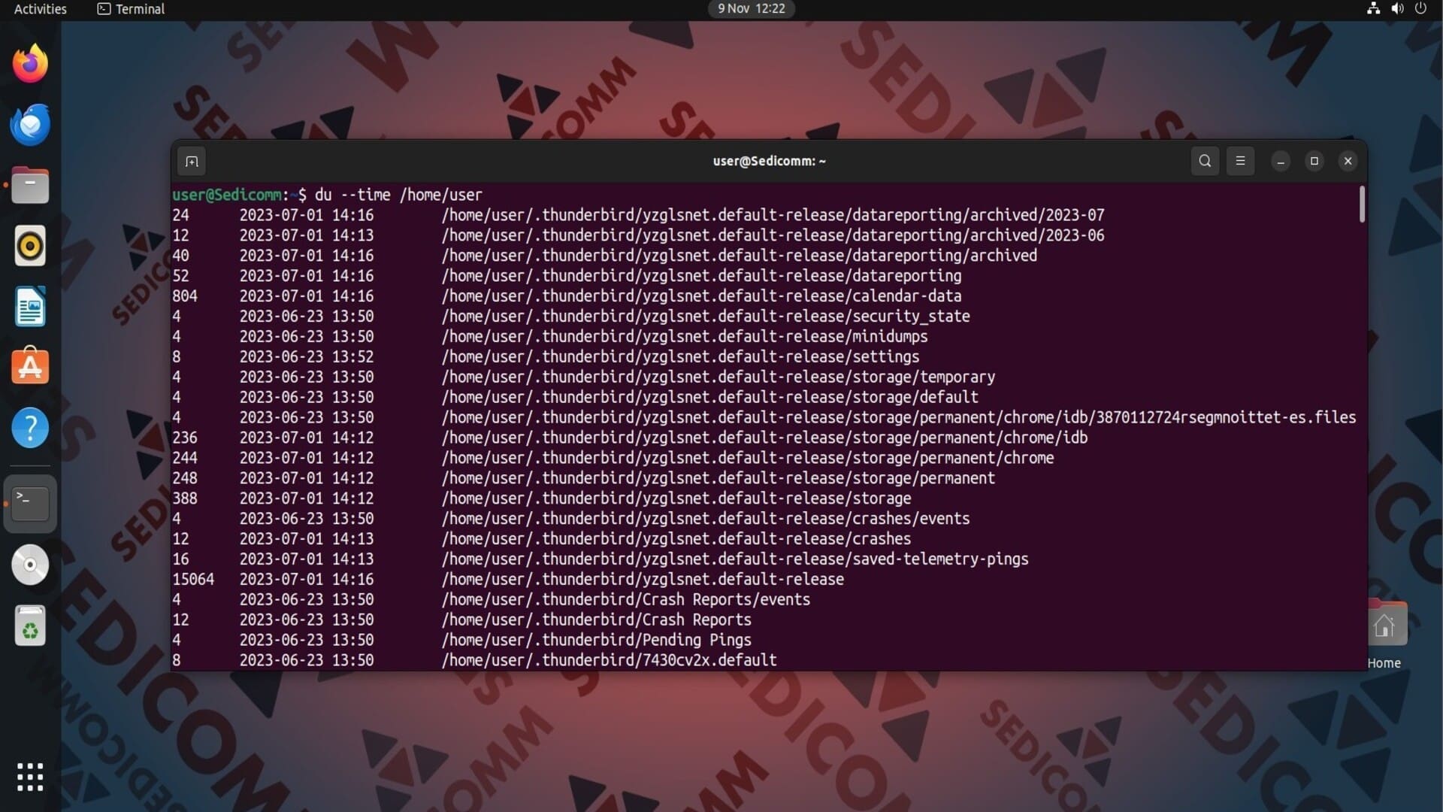The image size is (1443, 812).
Task: Open new terminal tab button
Action: click(192, 162)
